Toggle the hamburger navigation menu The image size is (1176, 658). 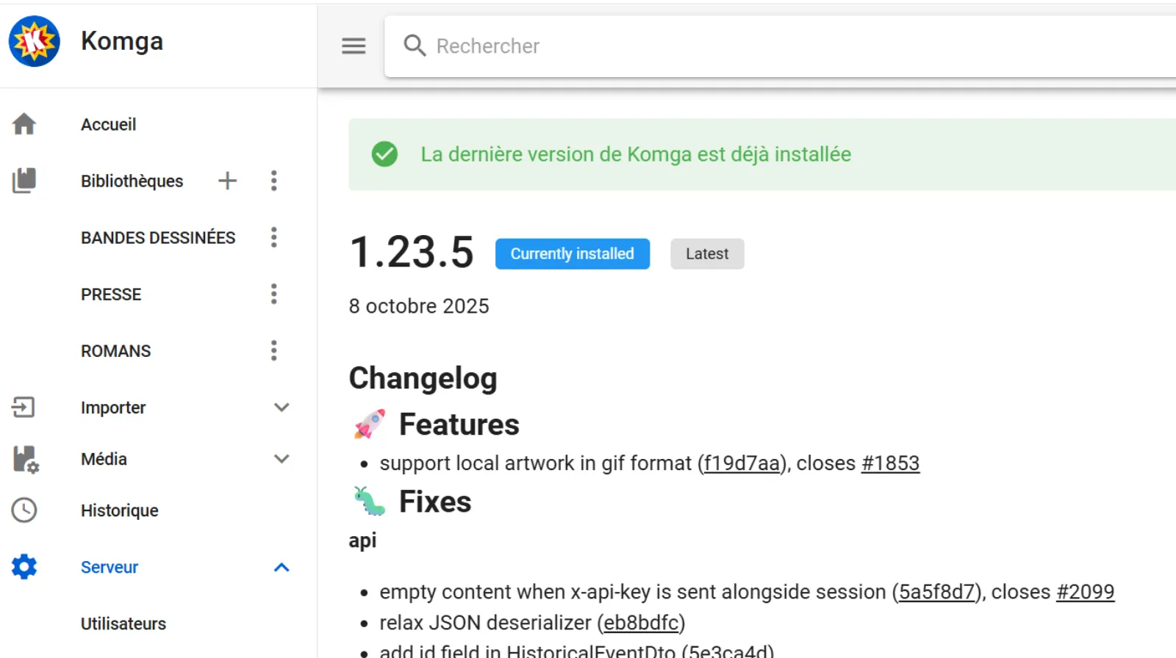pos(354,46)
